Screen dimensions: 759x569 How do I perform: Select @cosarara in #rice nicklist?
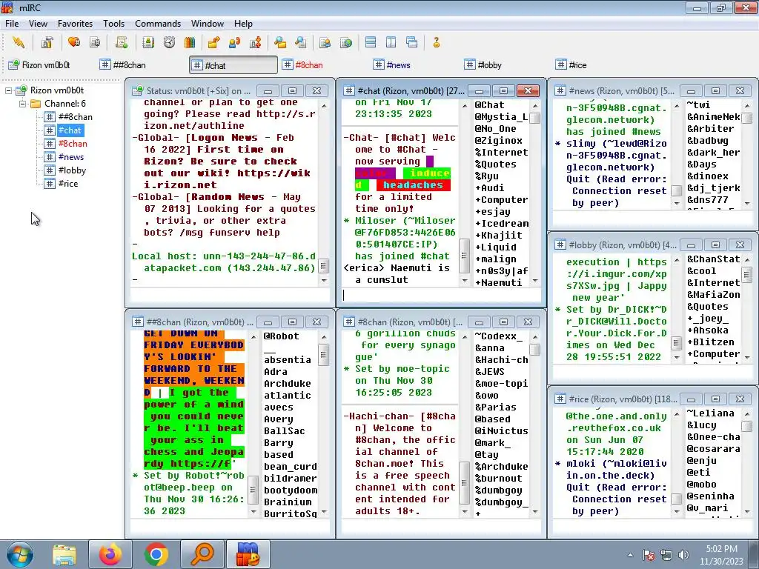coord(712,448)
